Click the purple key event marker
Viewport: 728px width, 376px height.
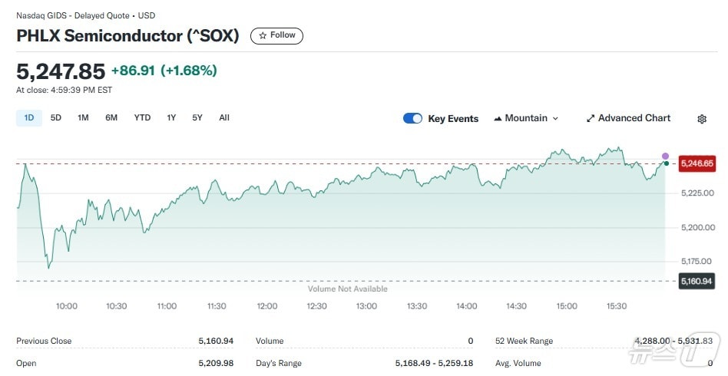tap(665, 156)
